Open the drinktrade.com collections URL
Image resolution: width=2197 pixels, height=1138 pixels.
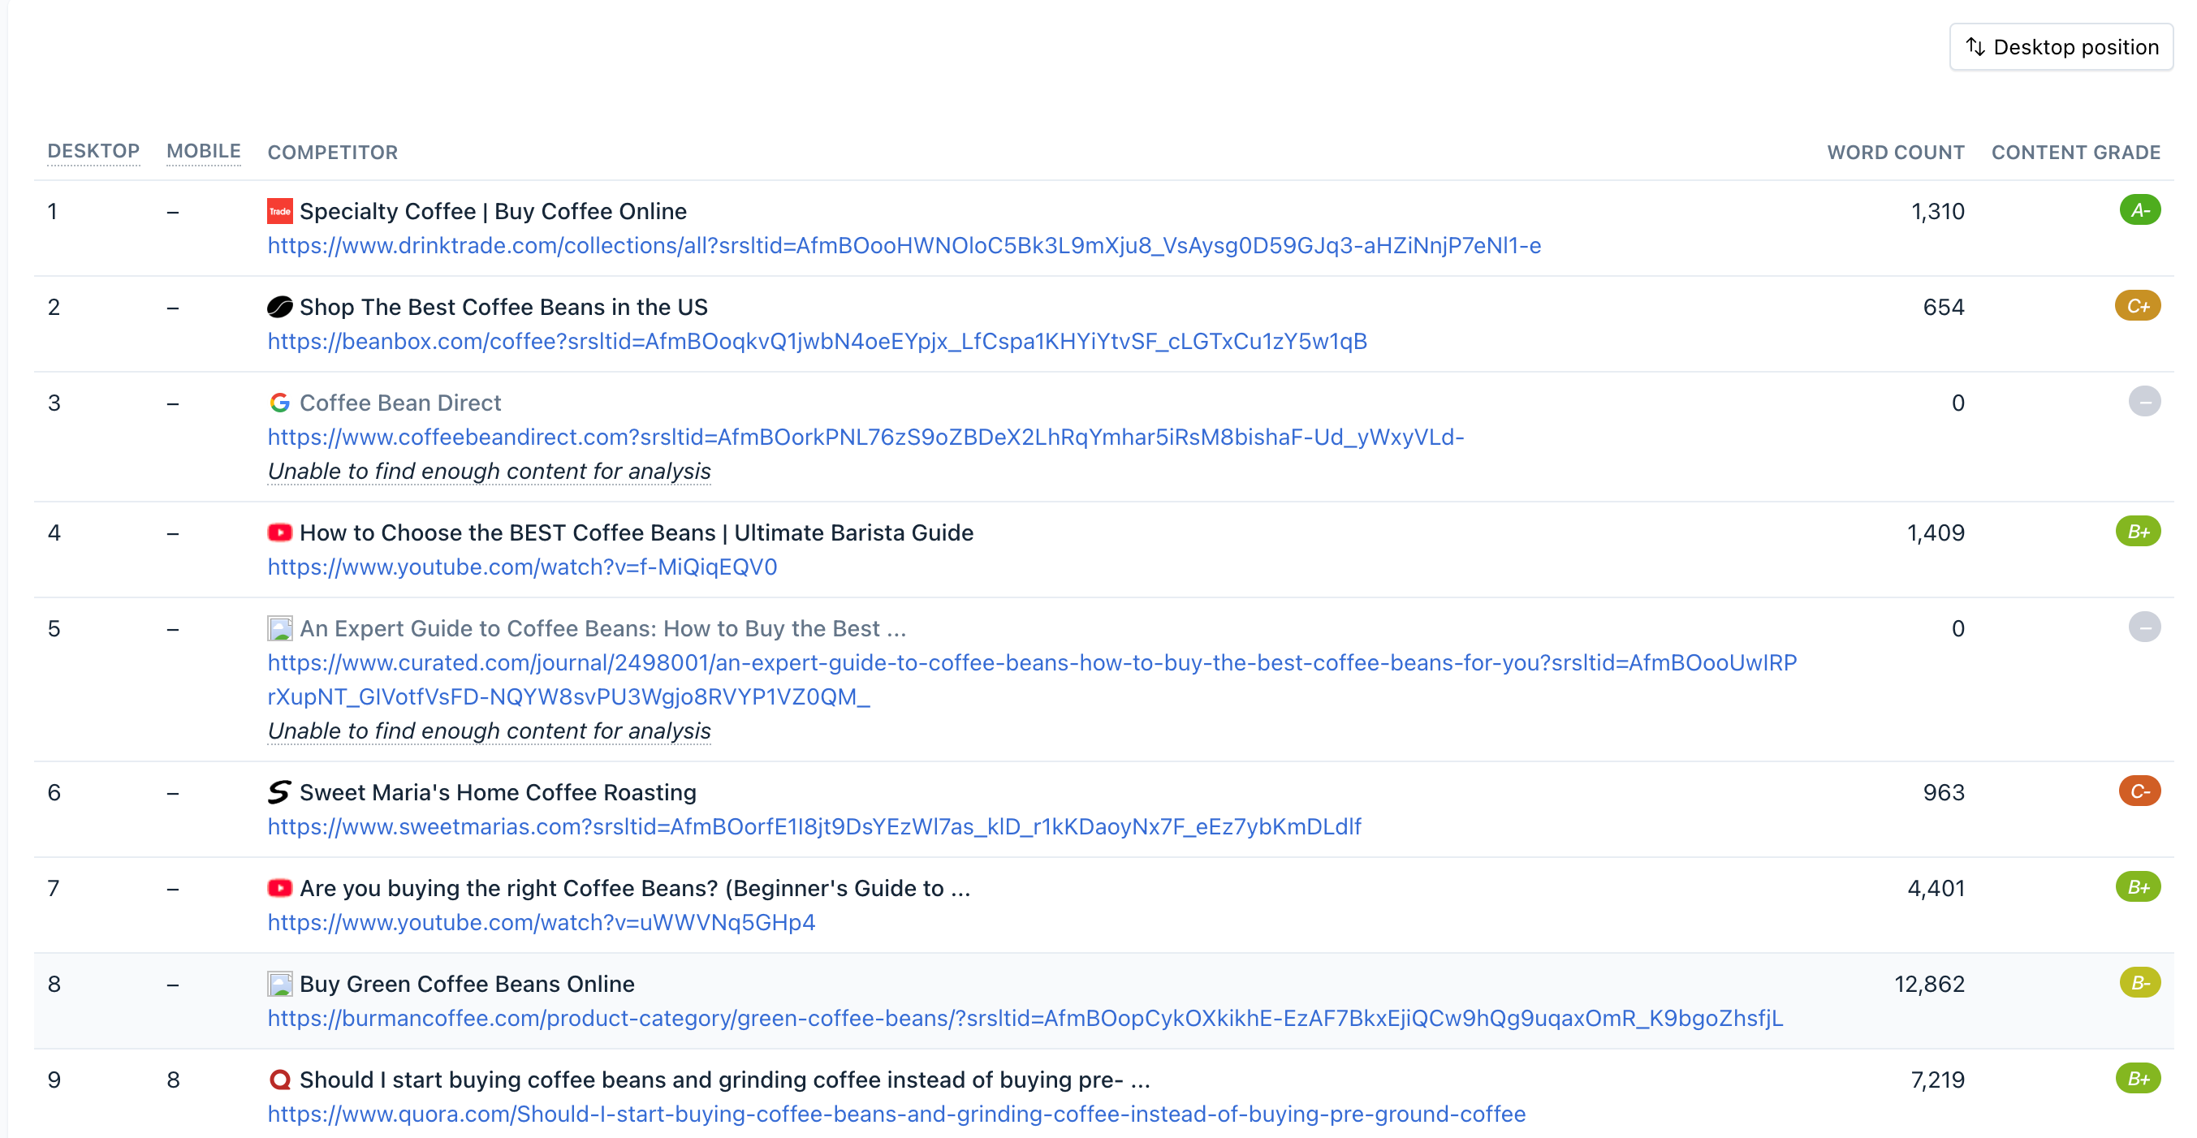click(903, 245)
